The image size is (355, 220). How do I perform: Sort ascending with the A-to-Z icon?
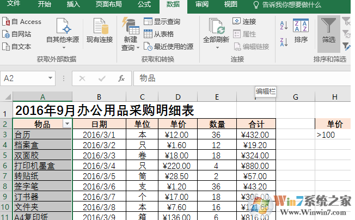(284, 25)
